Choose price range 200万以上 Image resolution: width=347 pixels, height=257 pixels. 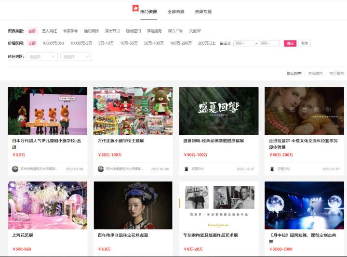pos(207,43)
